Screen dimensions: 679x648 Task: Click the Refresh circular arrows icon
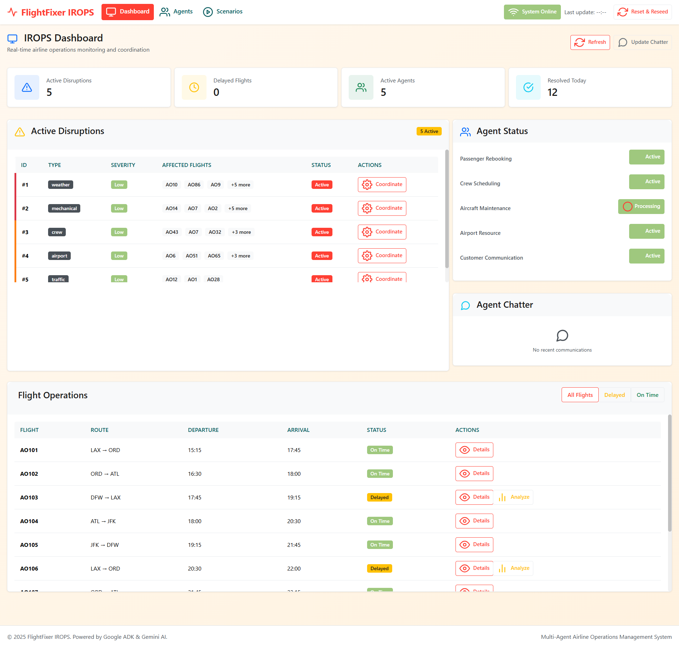coord(580,42)
